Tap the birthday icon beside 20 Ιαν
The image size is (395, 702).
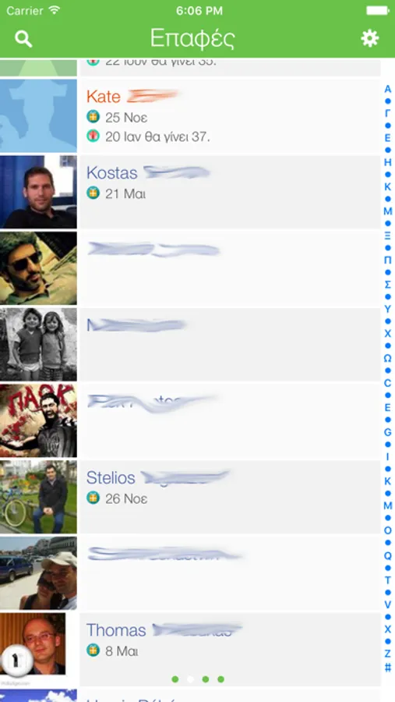click(x=93, y=136)
